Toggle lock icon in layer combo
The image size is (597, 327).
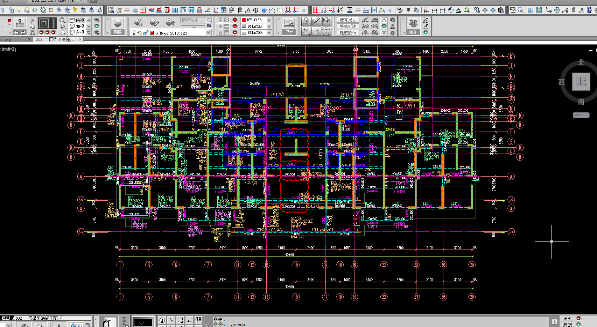pyautogui.click(x=146, y=33)
